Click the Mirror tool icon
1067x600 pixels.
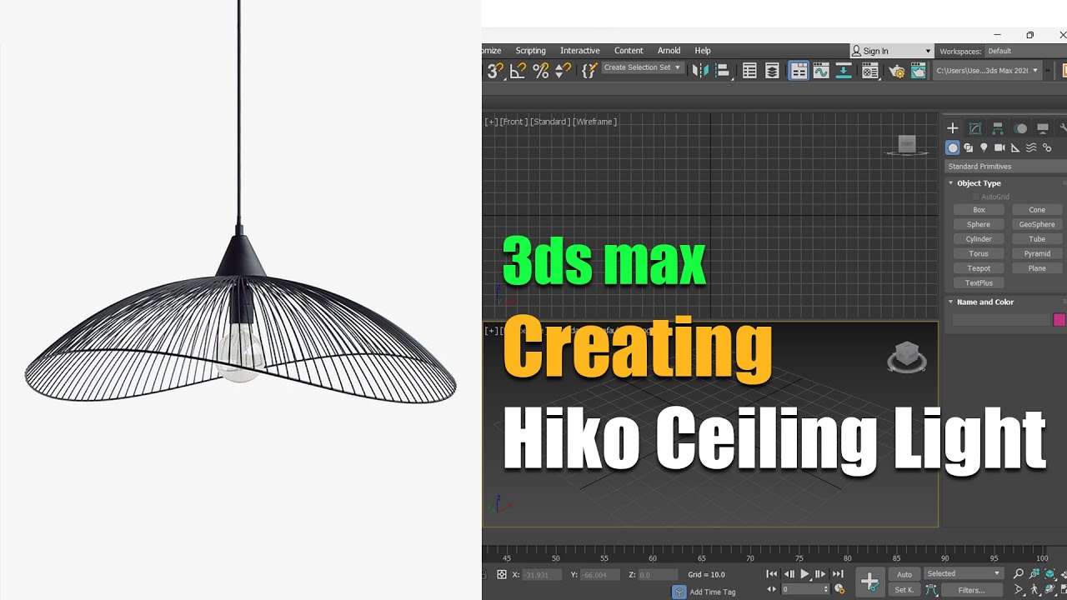[699, 71]
